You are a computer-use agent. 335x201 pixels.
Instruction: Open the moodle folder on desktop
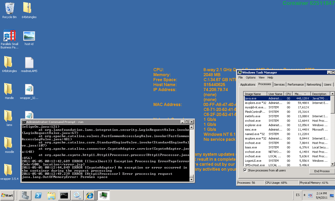(9, 144)
